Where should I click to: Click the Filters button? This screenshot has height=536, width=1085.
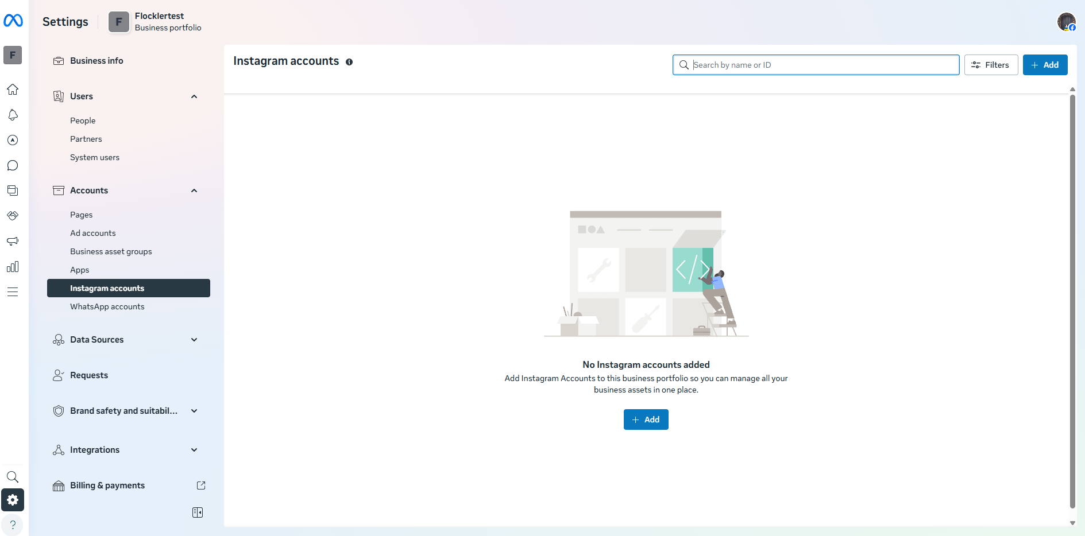(x=991, y=65)
